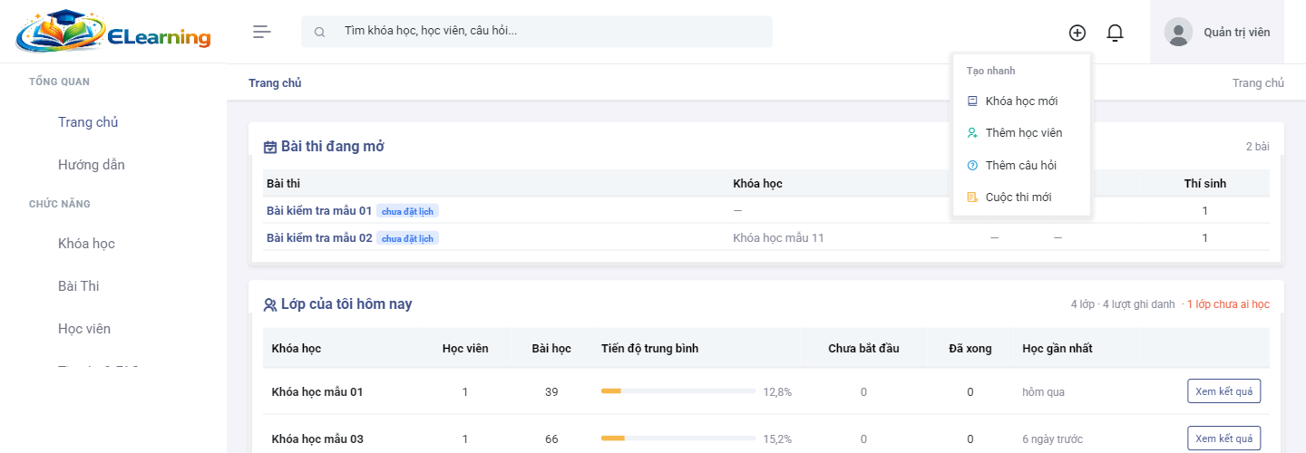Open Học viên in sidebar
Screen dimensions: 1306x453
[x=84, y=329]
